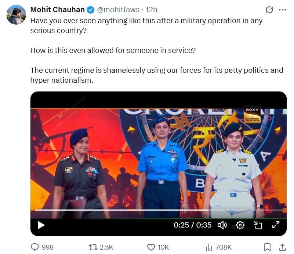View analytics showing 708K views
This screenshot has width=294, height=254.
coord(219,247)
